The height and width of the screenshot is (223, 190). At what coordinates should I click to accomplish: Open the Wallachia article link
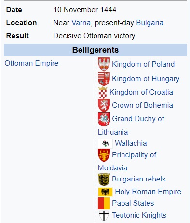(131, 143)
